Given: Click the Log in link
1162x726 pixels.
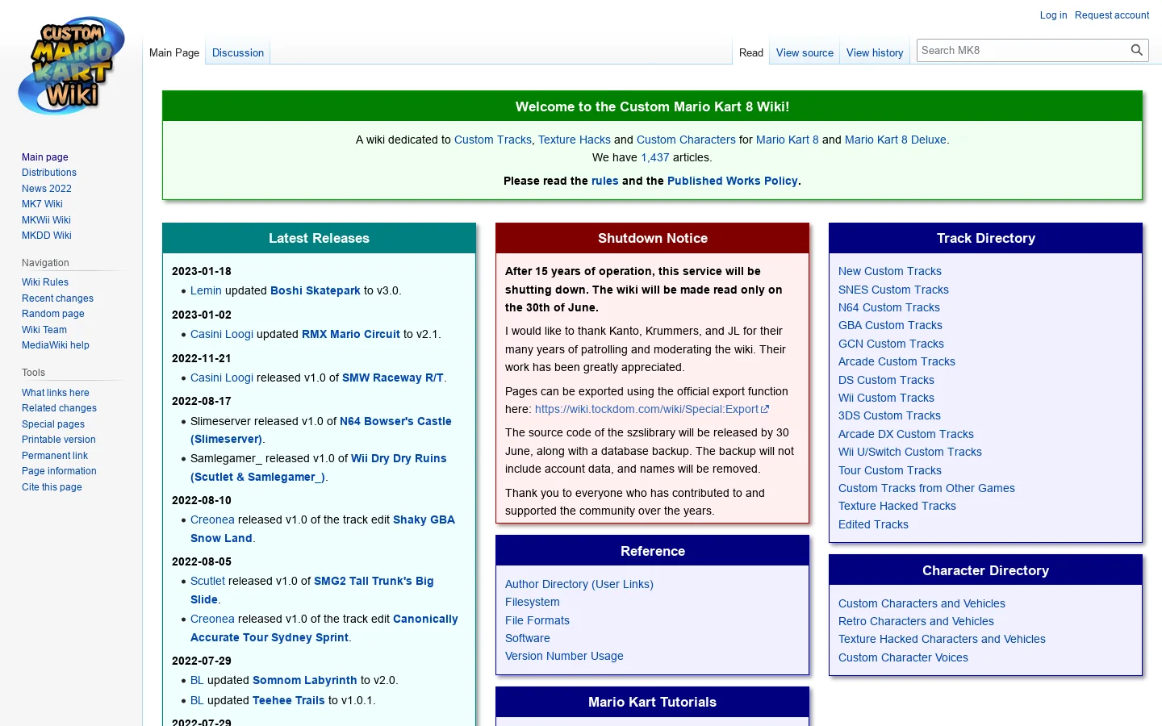Looking at the screenshot, I should [1053, 15].
